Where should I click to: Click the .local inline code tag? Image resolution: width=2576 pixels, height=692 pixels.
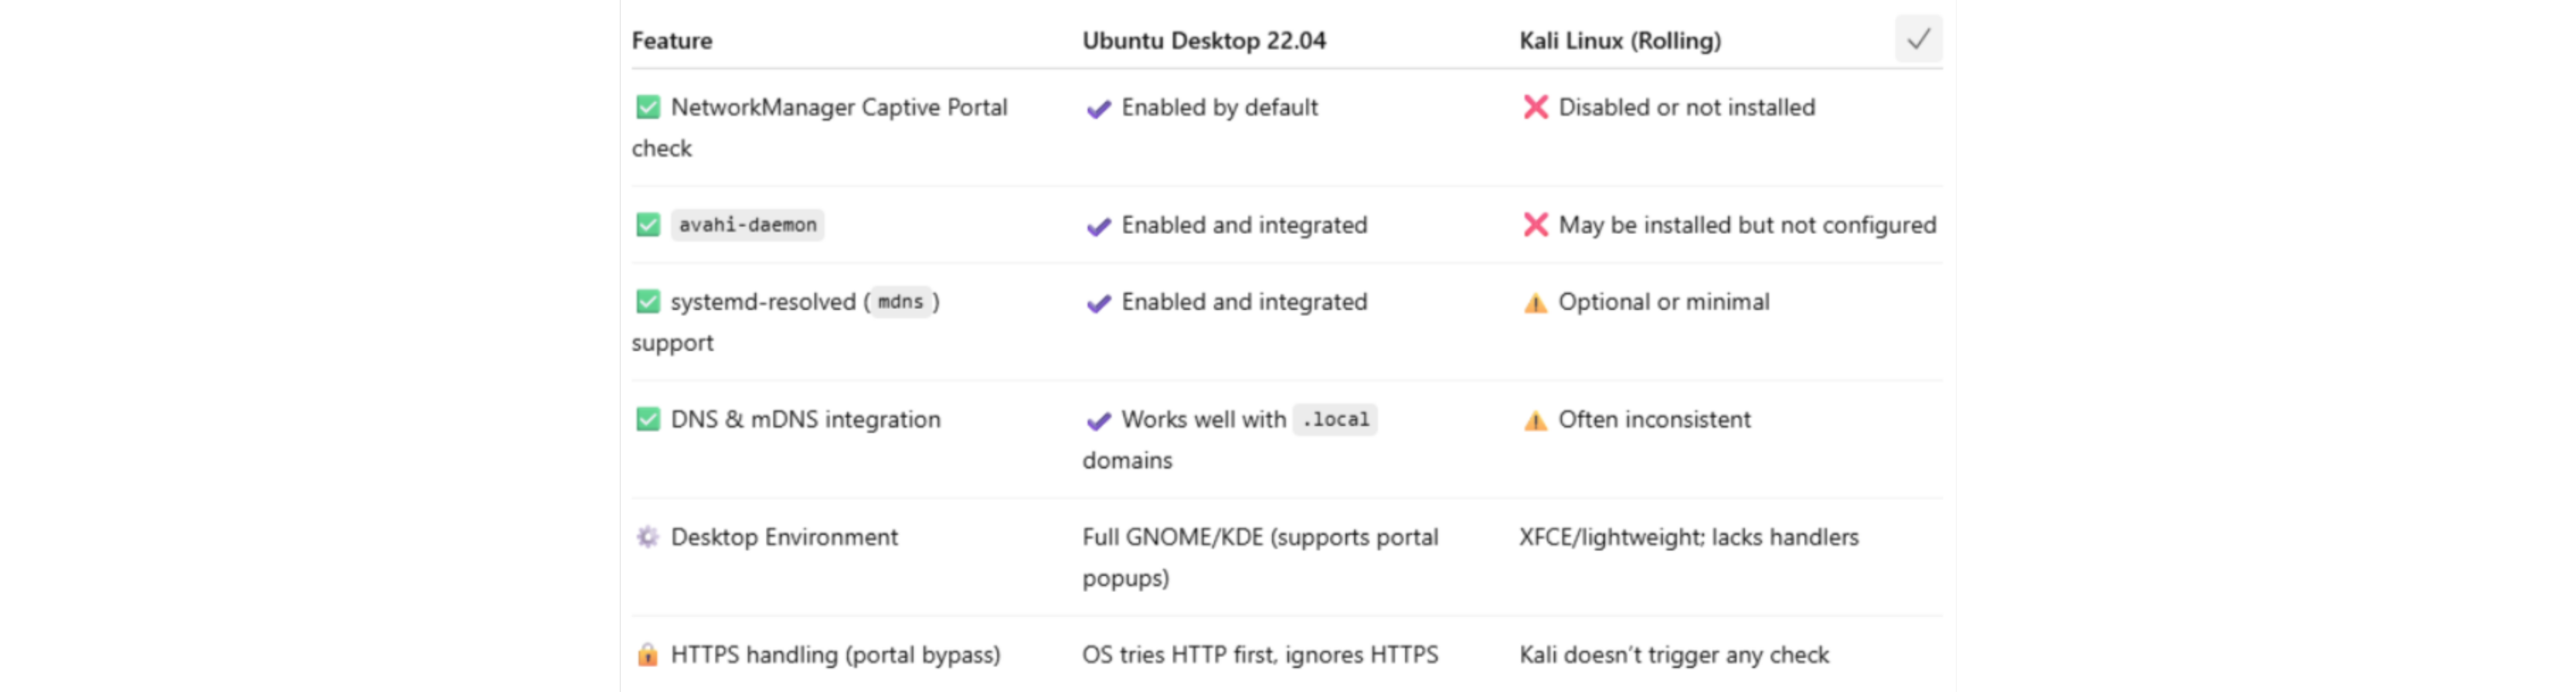click(x=1335, y=419)
